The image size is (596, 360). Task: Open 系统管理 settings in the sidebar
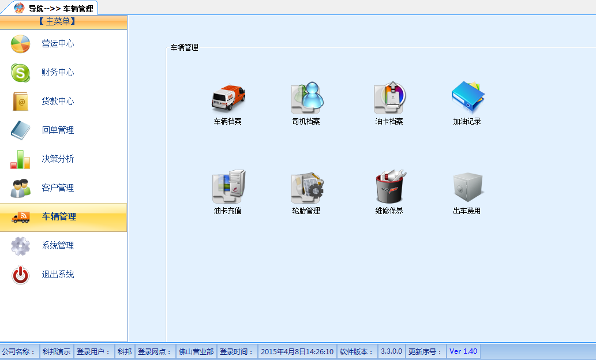58,246
